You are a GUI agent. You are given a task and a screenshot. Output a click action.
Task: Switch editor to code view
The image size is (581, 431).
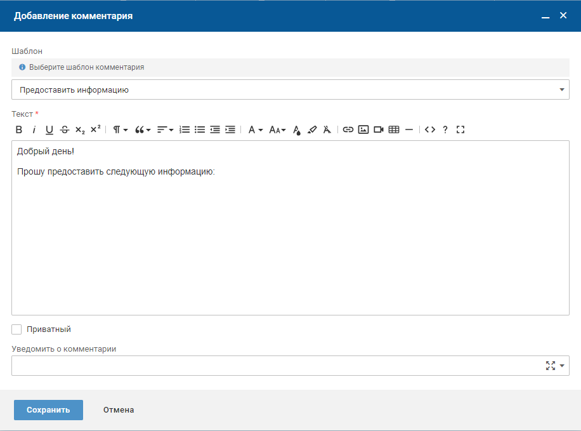pyautogui.click(x=430, y=129)
